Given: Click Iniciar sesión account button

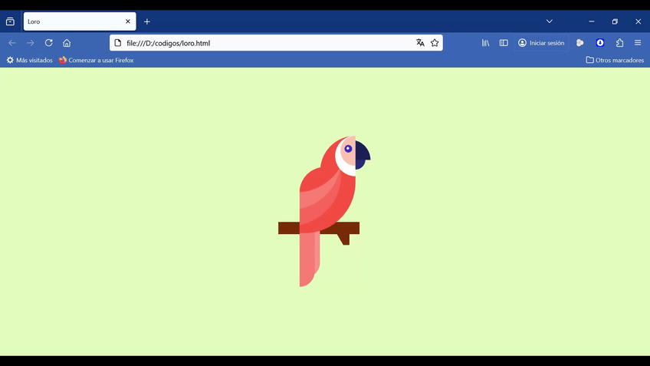Looking at the screenshot, I should coord(541,43).
